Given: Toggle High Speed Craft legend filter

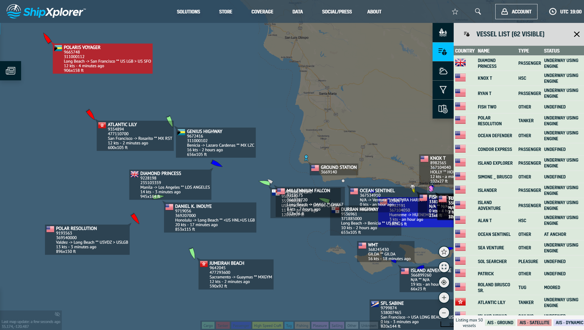Looking at the screenshot, I should [x=267, y=326].
